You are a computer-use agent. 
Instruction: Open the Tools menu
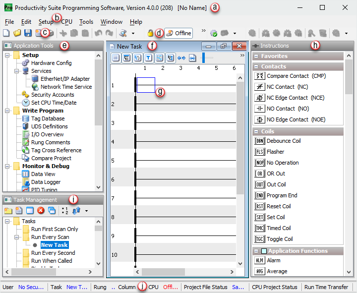point(86,22)
